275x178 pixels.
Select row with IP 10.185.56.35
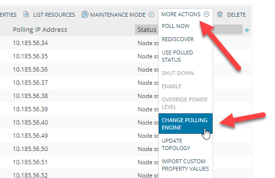click(x=30, y=56)
